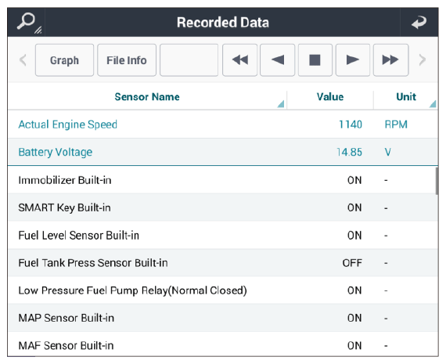Open the Graph view
Viewport: 446px width, 364px height.
(x=64, y=60)
